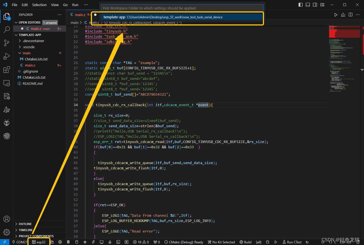Select template-app workspace folder in the picker
The height and width of the screenshot is (245, 364).
point(182,17)
